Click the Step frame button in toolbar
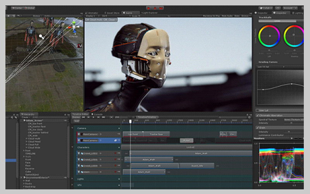The image size is (310, 194). pos(161,8)
